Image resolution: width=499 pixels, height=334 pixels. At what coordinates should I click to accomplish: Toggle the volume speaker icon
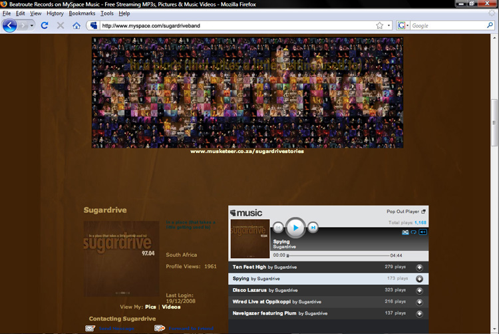click(x=422, y=232)
